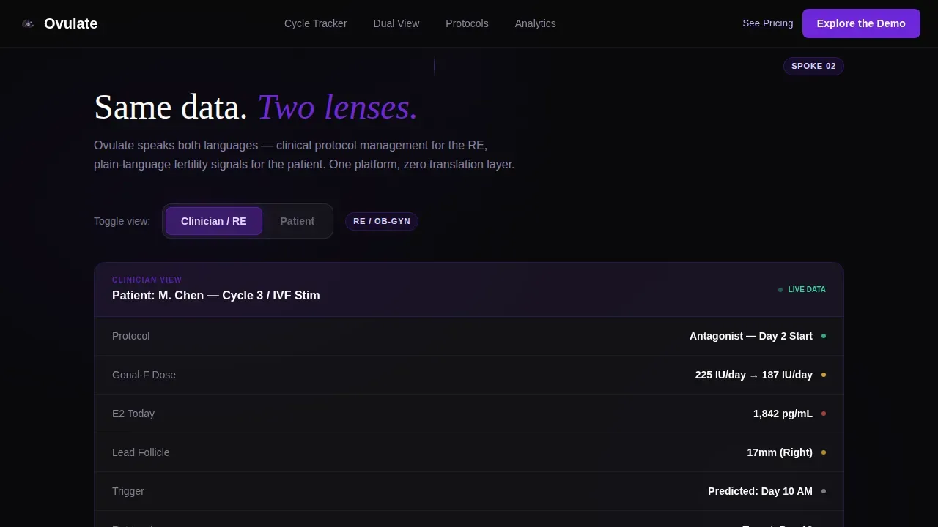This screenshot has width=938, height=527.
Task: Click the Ovulate logo icon
Action: tap(28, 23)
